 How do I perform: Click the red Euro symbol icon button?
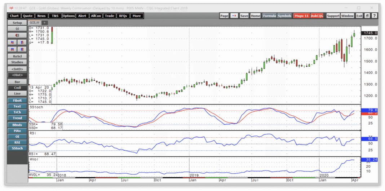(17, 35)
